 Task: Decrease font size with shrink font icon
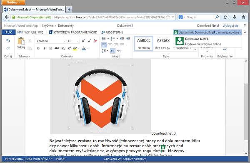pos(89,41)
